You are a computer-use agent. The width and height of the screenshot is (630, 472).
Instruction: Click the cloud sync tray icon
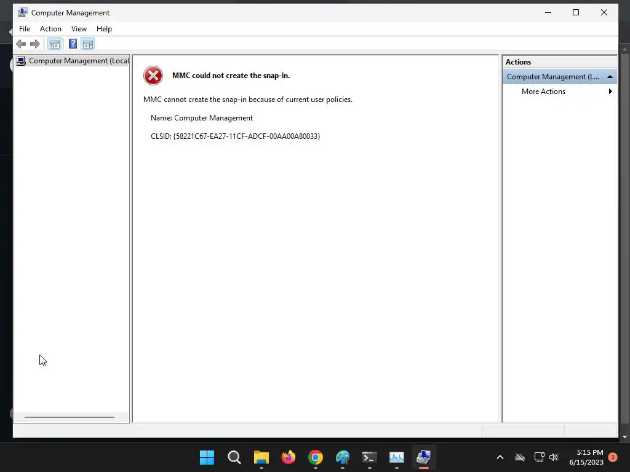(x=520, y=457)
